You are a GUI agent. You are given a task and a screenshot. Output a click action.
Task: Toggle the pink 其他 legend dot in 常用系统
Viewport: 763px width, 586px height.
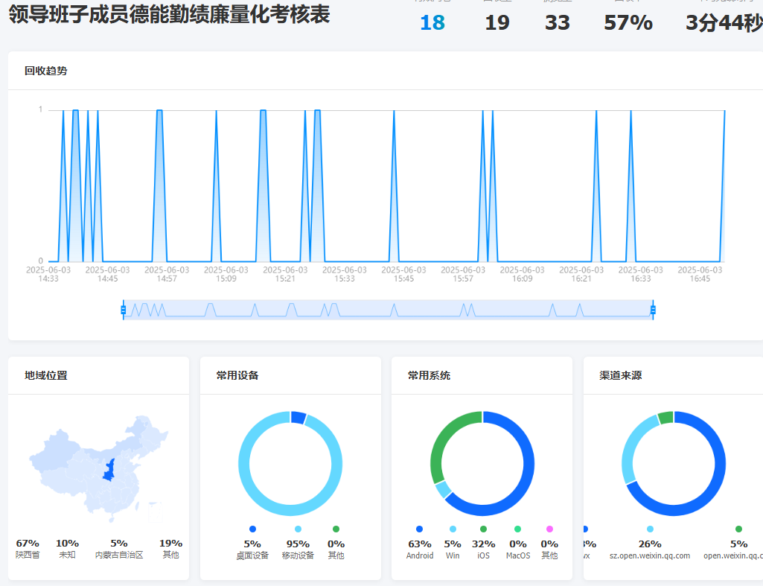(550, 529)
